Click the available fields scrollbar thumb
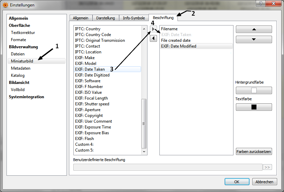 click(144, 123)
